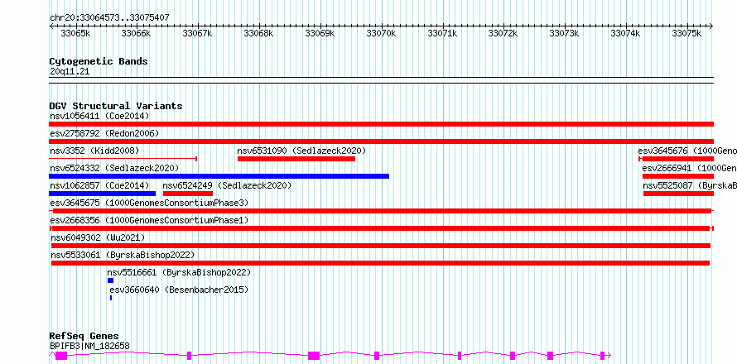The image size is (737, 364).
Task: Click the 33073k ruler tick label
Action: coord(564,33)
